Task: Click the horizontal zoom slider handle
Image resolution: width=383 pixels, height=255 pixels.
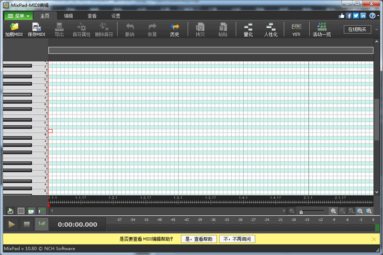Action: [x=301, y=212]
